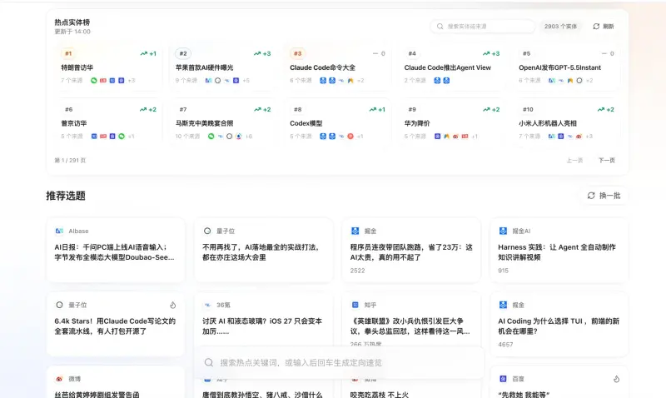Open OpenAI发布GPT-5.5Instant entity

[559, 67]
